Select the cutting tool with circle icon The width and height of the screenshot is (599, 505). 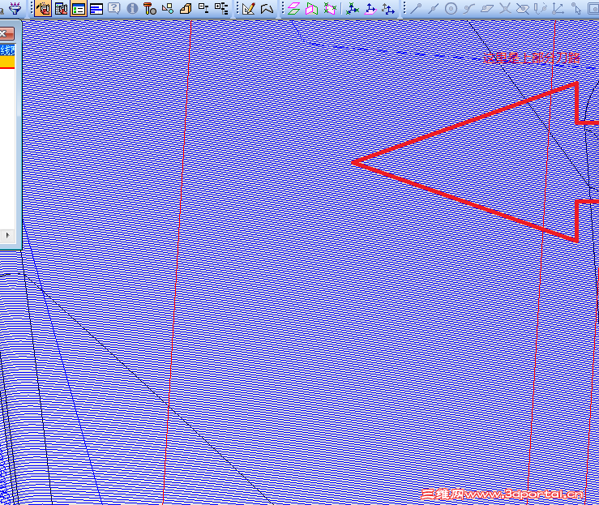150,8
